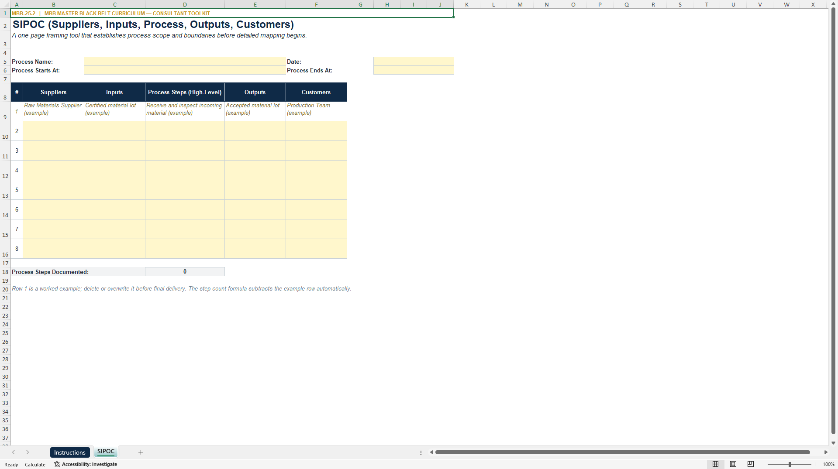Click the Ready status indicator

click(11, 465)
